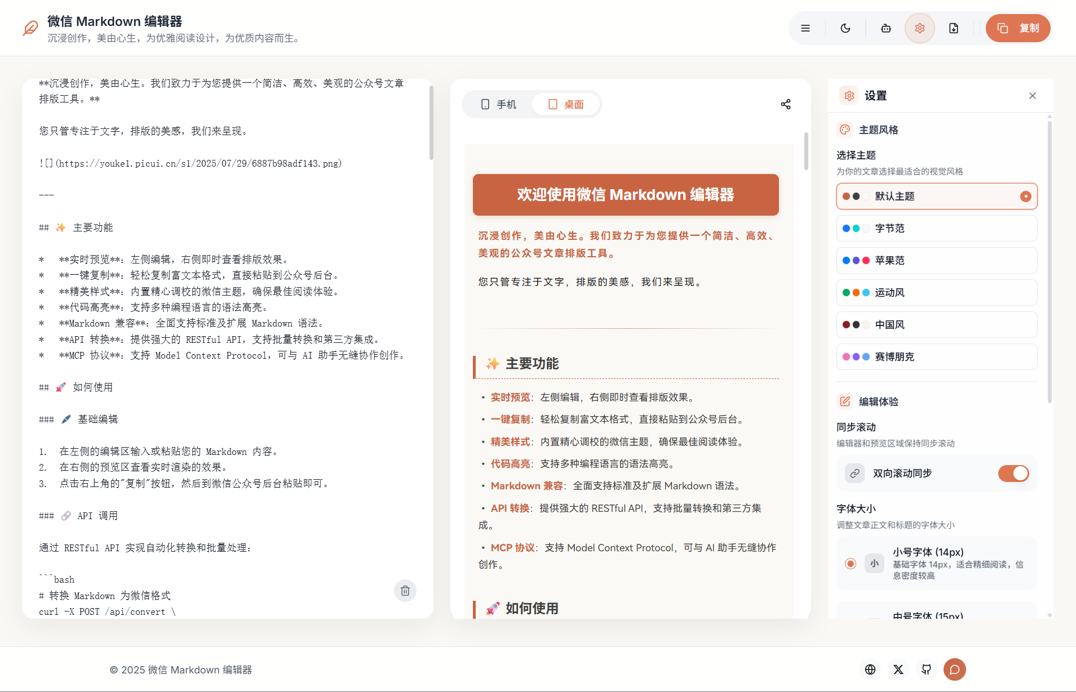Viewport: 1076px width, 692px height.
Task: Click the file download icon
Action: 954,28
